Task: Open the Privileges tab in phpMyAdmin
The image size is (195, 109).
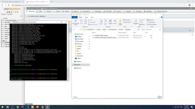Action: click(x=97, y=12)
